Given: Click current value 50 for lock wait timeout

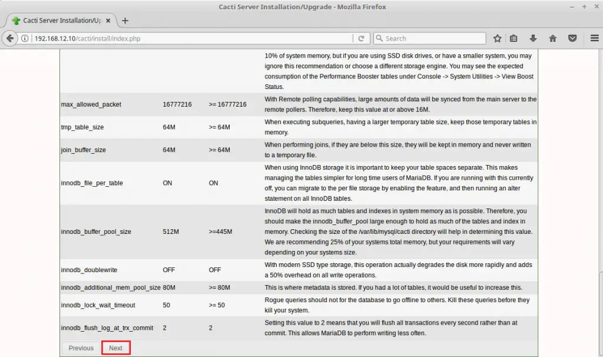Looking at the screenshot, I should pos(167,305).
